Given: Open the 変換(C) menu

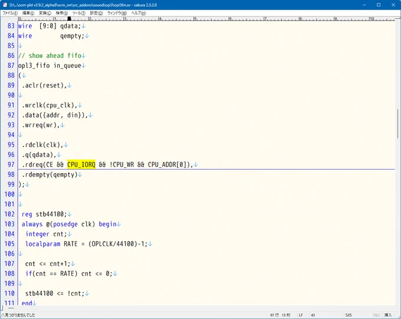Looking at the screenshot, I should point(45,13).
